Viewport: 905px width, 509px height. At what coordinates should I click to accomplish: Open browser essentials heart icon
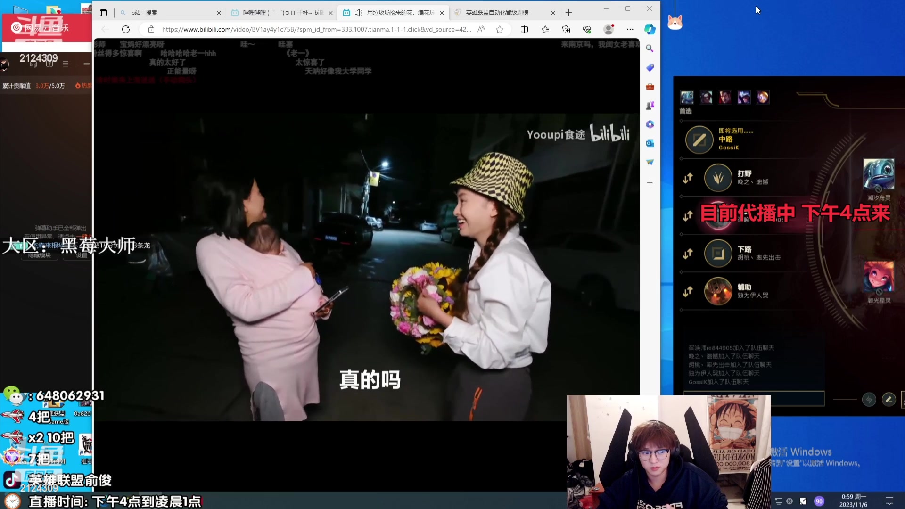[587, 29]
